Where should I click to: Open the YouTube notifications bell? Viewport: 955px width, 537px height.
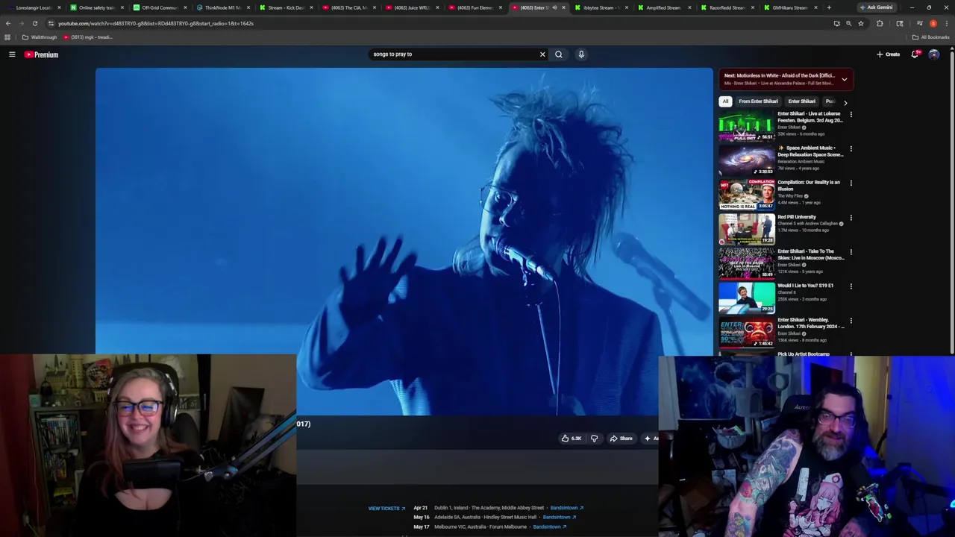click(x=915, y=54)
